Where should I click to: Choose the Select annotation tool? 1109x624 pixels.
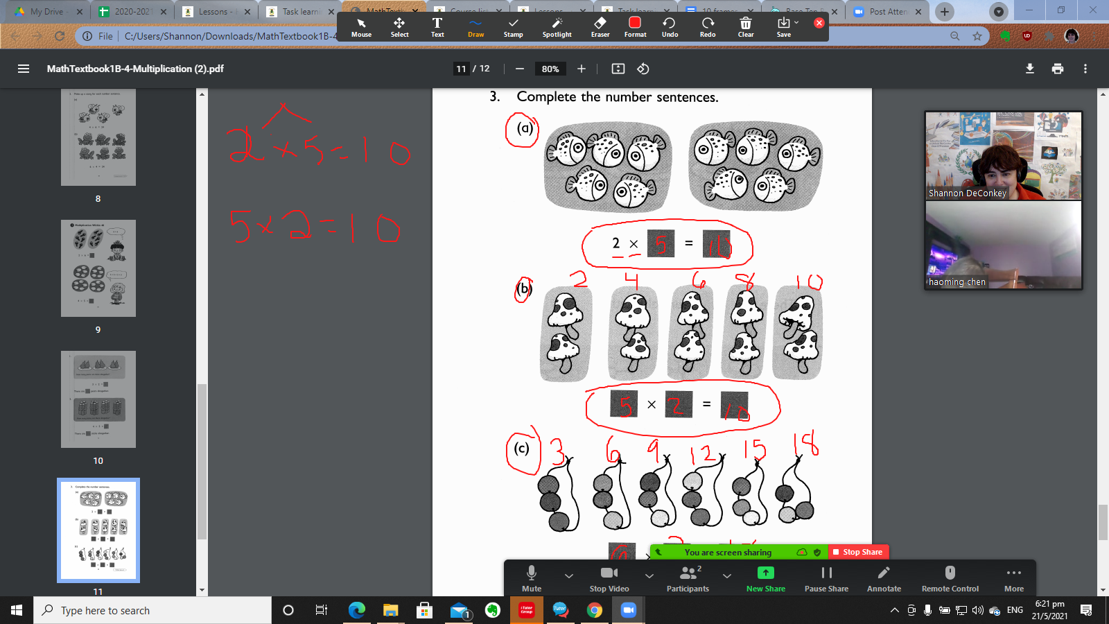click(399, 27)
